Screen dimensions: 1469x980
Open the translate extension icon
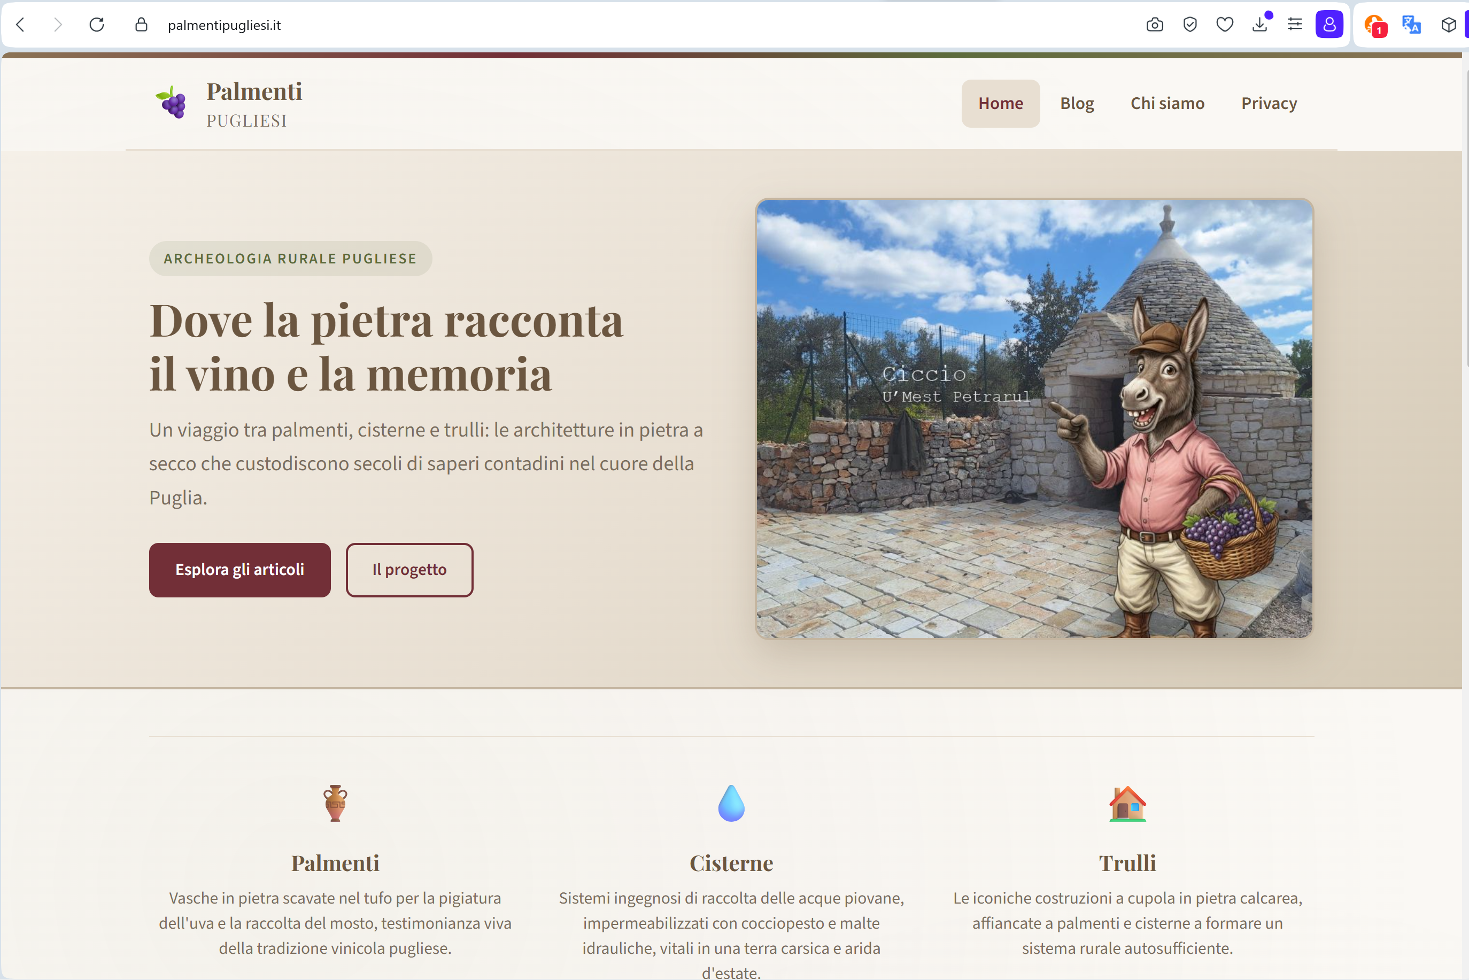pos(1411,25)
